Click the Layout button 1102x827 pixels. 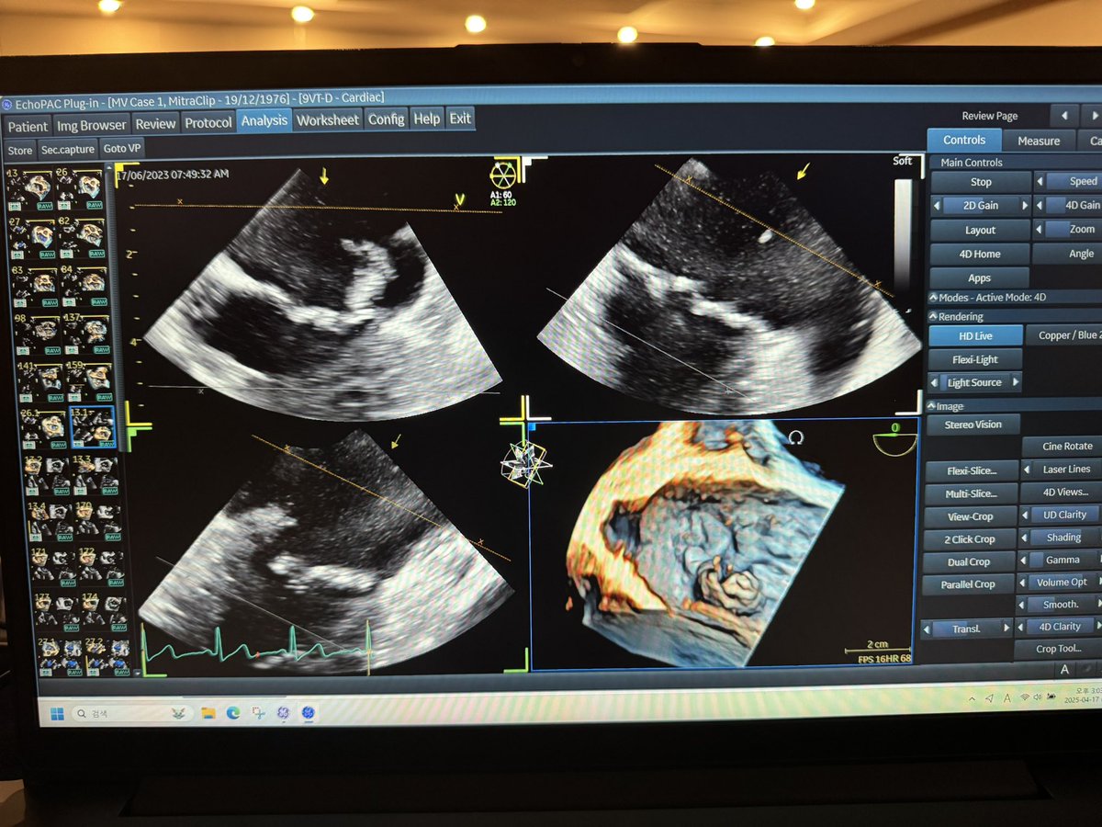980,230
